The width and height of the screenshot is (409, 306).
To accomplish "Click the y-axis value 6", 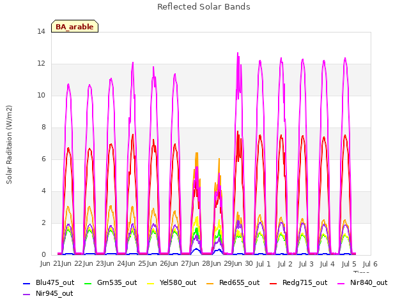I will point(43,159).
